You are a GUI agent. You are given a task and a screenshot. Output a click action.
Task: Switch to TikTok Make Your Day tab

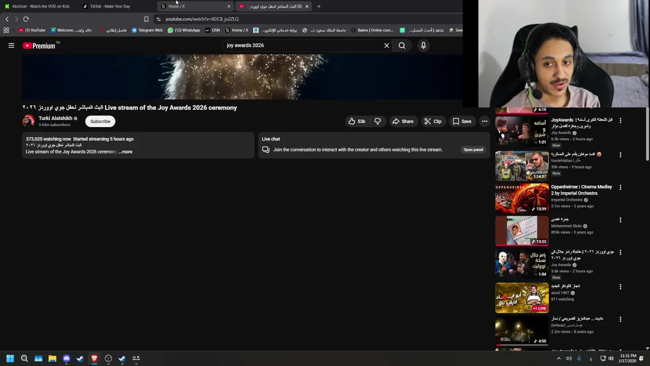(x=110, y=6)
